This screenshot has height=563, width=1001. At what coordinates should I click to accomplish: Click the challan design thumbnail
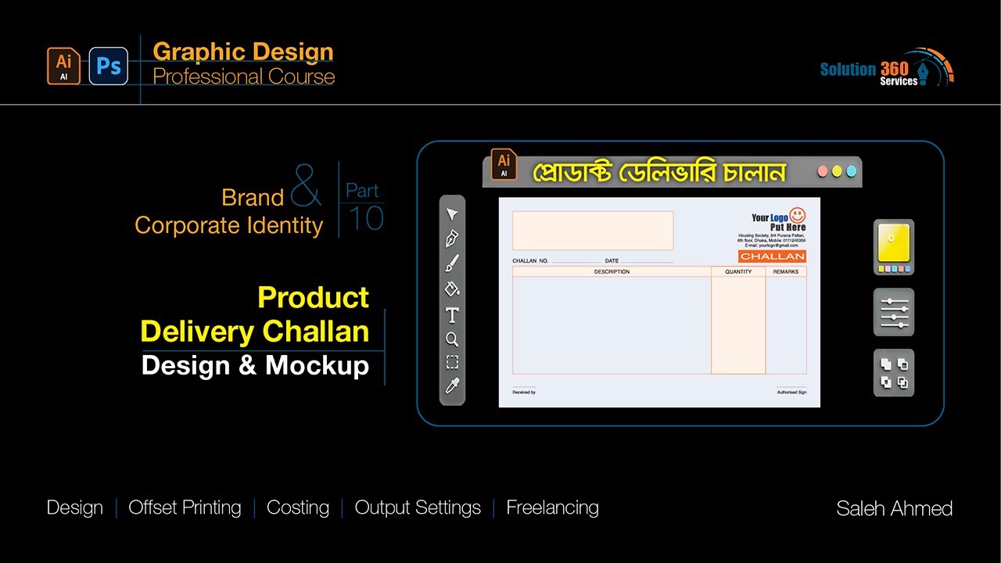659,302
